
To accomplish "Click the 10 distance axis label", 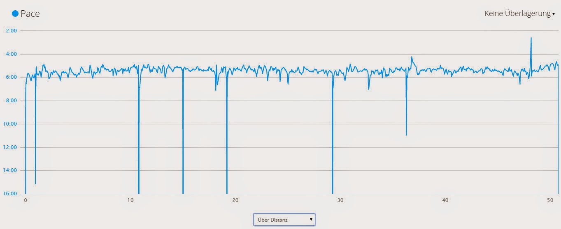I will tap(130, 200).
